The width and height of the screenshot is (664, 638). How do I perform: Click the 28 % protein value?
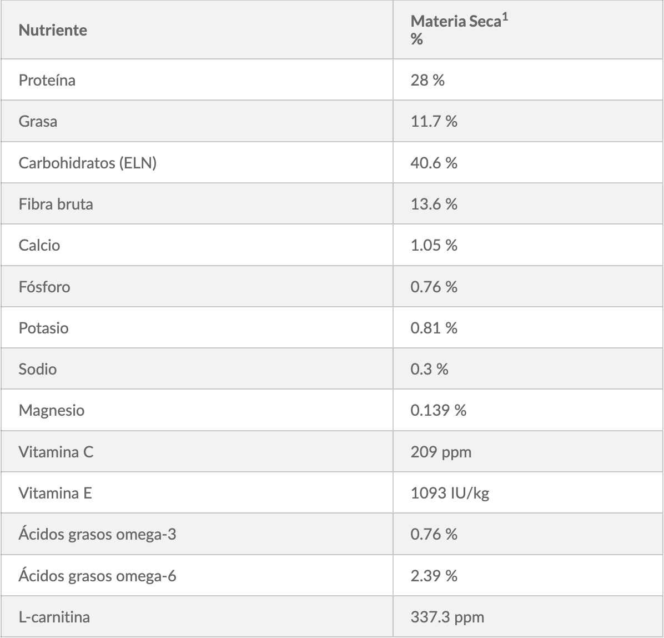click(x=427, y=80)
